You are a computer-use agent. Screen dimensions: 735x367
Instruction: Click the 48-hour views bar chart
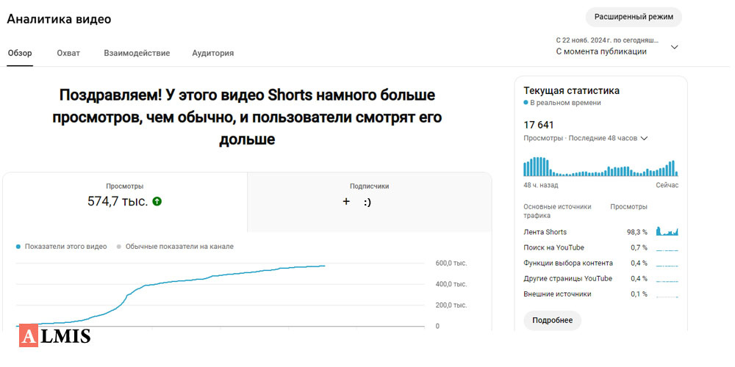pyautogui.click(x=600, y=167)
